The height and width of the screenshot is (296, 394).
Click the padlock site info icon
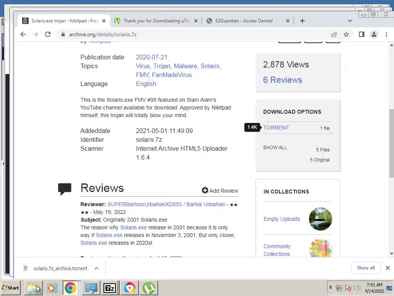tap(63, 34)
